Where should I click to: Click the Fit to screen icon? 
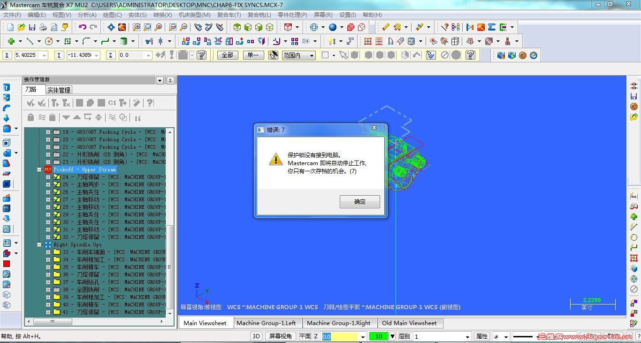(x=111, y=27)
